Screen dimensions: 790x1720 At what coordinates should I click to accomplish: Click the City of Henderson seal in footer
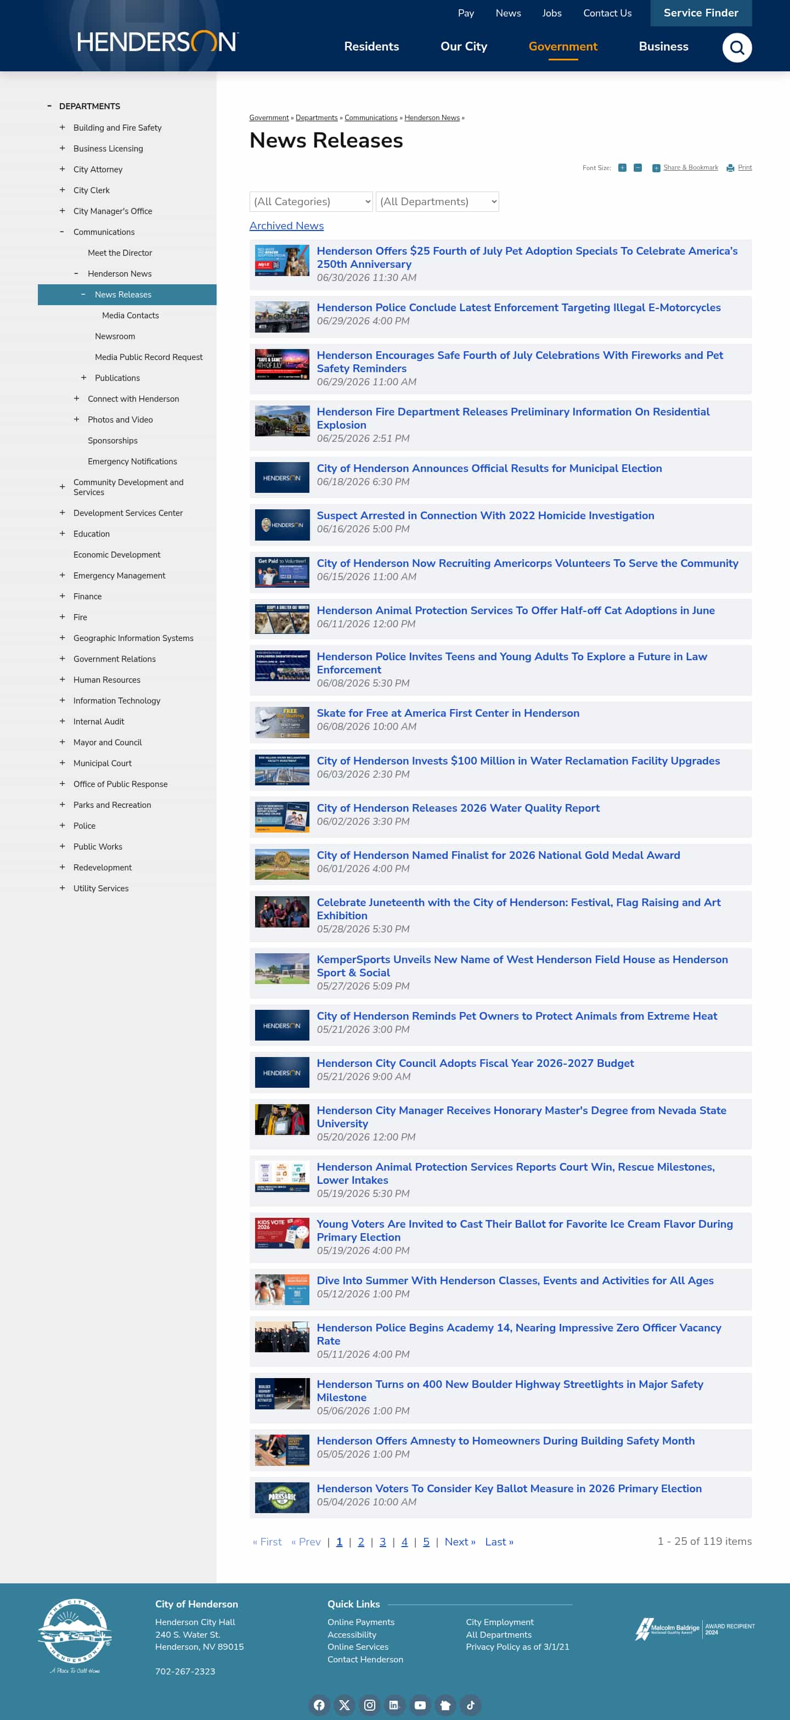click(75, 1635)
